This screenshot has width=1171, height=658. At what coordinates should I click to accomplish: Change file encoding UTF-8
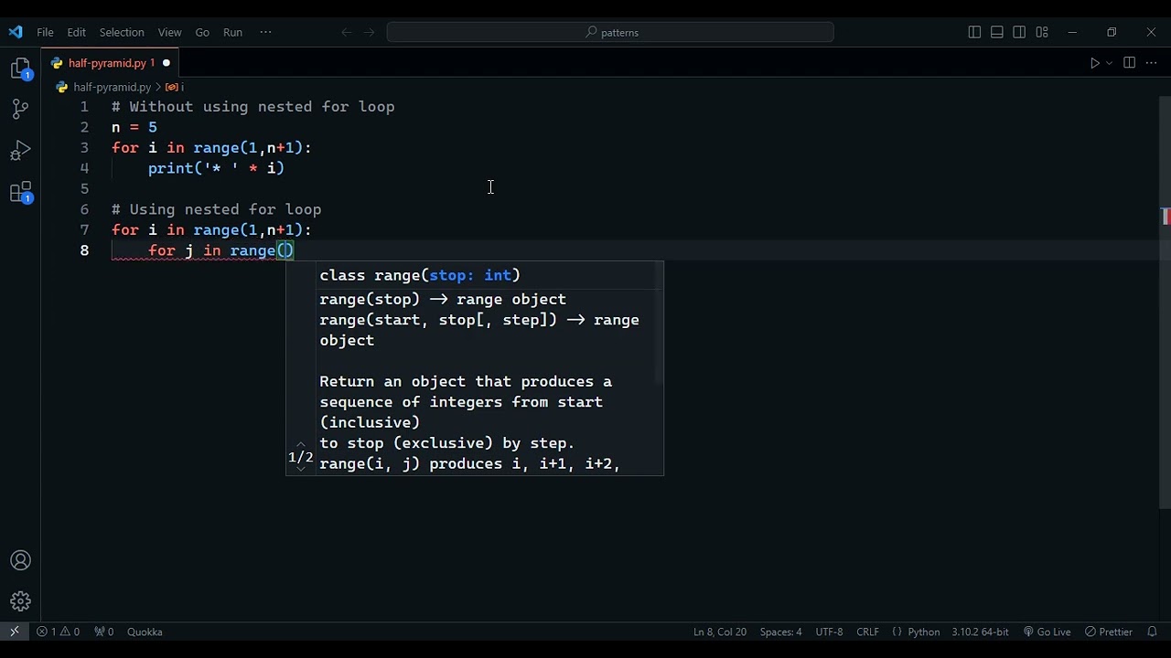click(x=829, y=631)
